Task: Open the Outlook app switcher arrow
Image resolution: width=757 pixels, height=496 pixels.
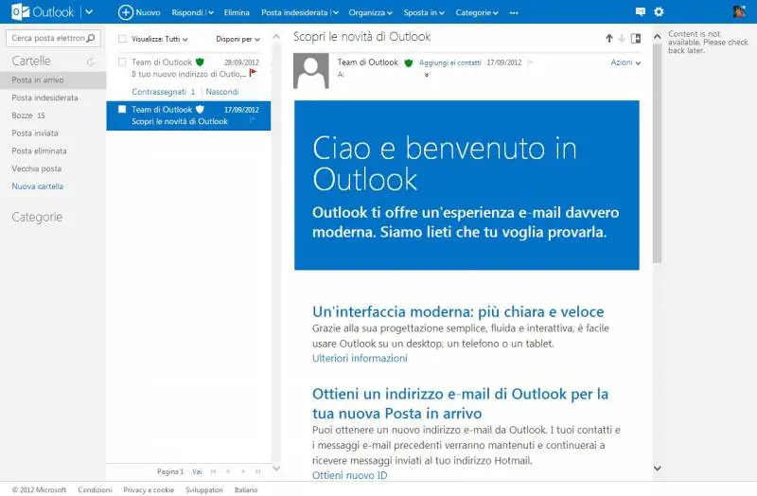Action: click(x=89, y=11)
